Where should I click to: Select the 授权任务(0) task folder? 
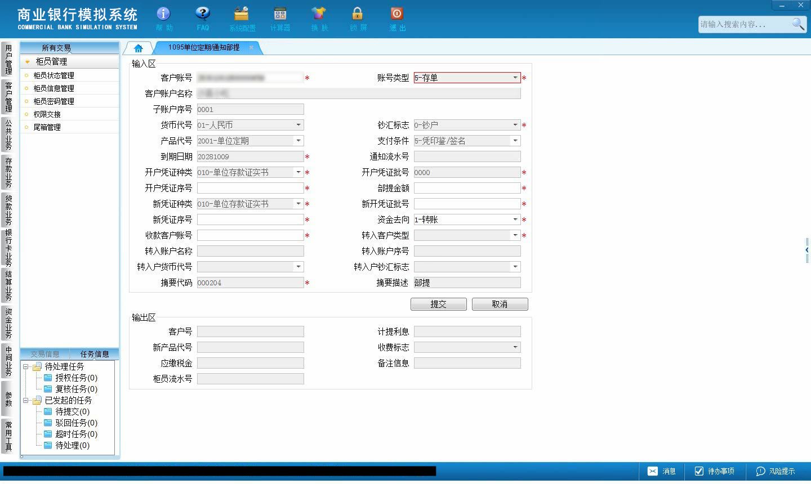click(x=70, y=378)
